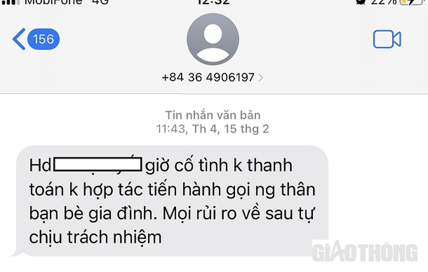Tap the timestamp 11:43, Th 4, 15 thg 2
Image resolution: width=428 pixels, height=272 pixels.
coord(213,129)
